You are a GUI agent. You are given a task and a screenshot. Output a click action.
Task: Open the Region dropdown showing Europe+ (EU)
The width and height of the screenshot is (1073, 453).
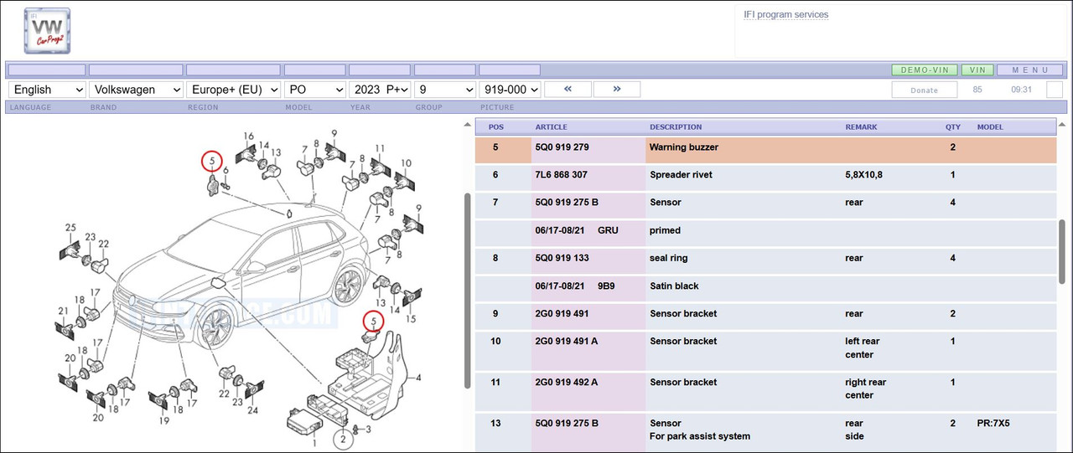(234, 90)
